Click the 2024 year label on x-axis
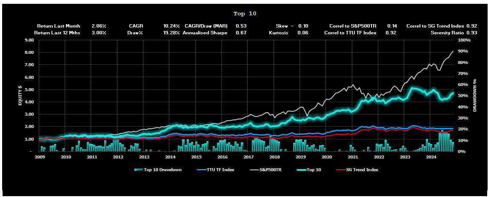This screenshot has height=197, width=488. coord(431,157)
